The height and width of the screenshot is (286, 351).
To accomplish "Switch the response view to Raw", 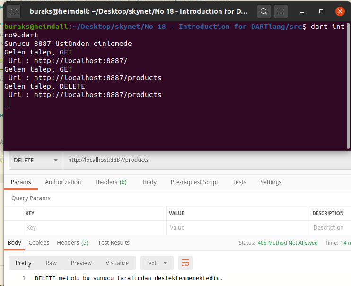I will [x=51, y=263].
